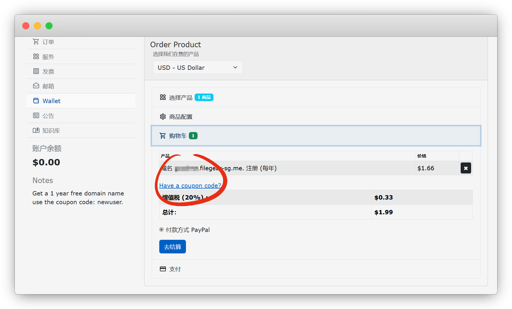This screenshot has height=309, width=512.
Task: Open the Wallet menu item
Action: [x=52, y=101]
